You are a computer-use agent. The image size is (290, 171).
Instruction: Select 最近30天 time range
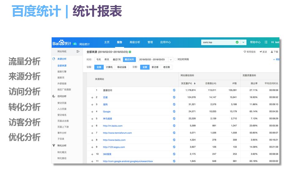tap(129, 59)
